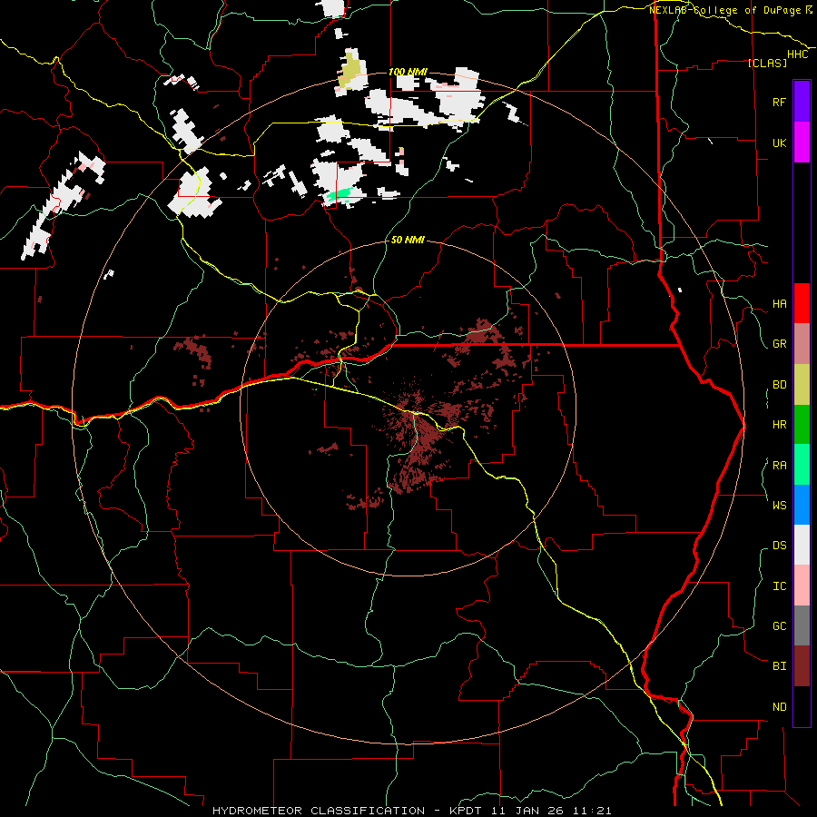Click the RF legend label
This screenshot has width=817, height=817.
pos(779,102)
